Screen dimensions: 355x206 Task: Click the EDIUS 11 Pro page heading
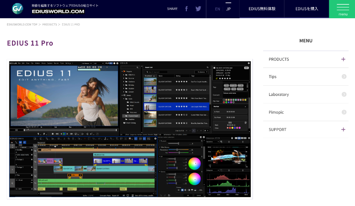[30, 43]
